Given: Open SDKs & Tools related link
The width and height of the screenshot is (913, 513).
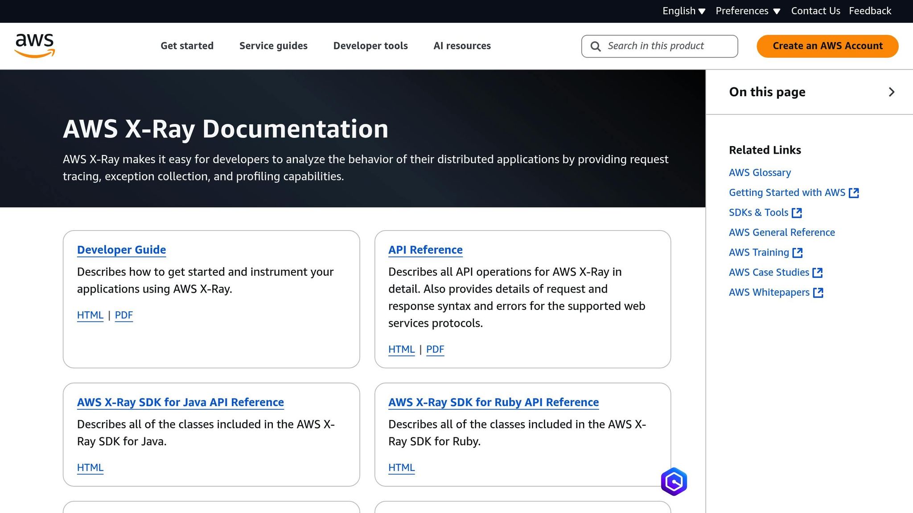Looking at the screenshot, I should click(758, 213).
